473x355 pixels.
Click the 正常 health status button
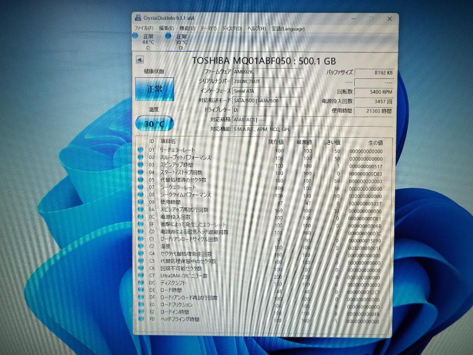[x=155, y=89]
